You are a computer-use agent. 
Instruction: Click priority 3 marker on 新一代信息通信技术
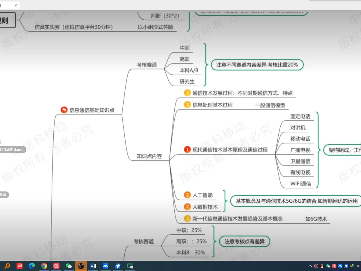pyautogui.click(x=187, y=219)
